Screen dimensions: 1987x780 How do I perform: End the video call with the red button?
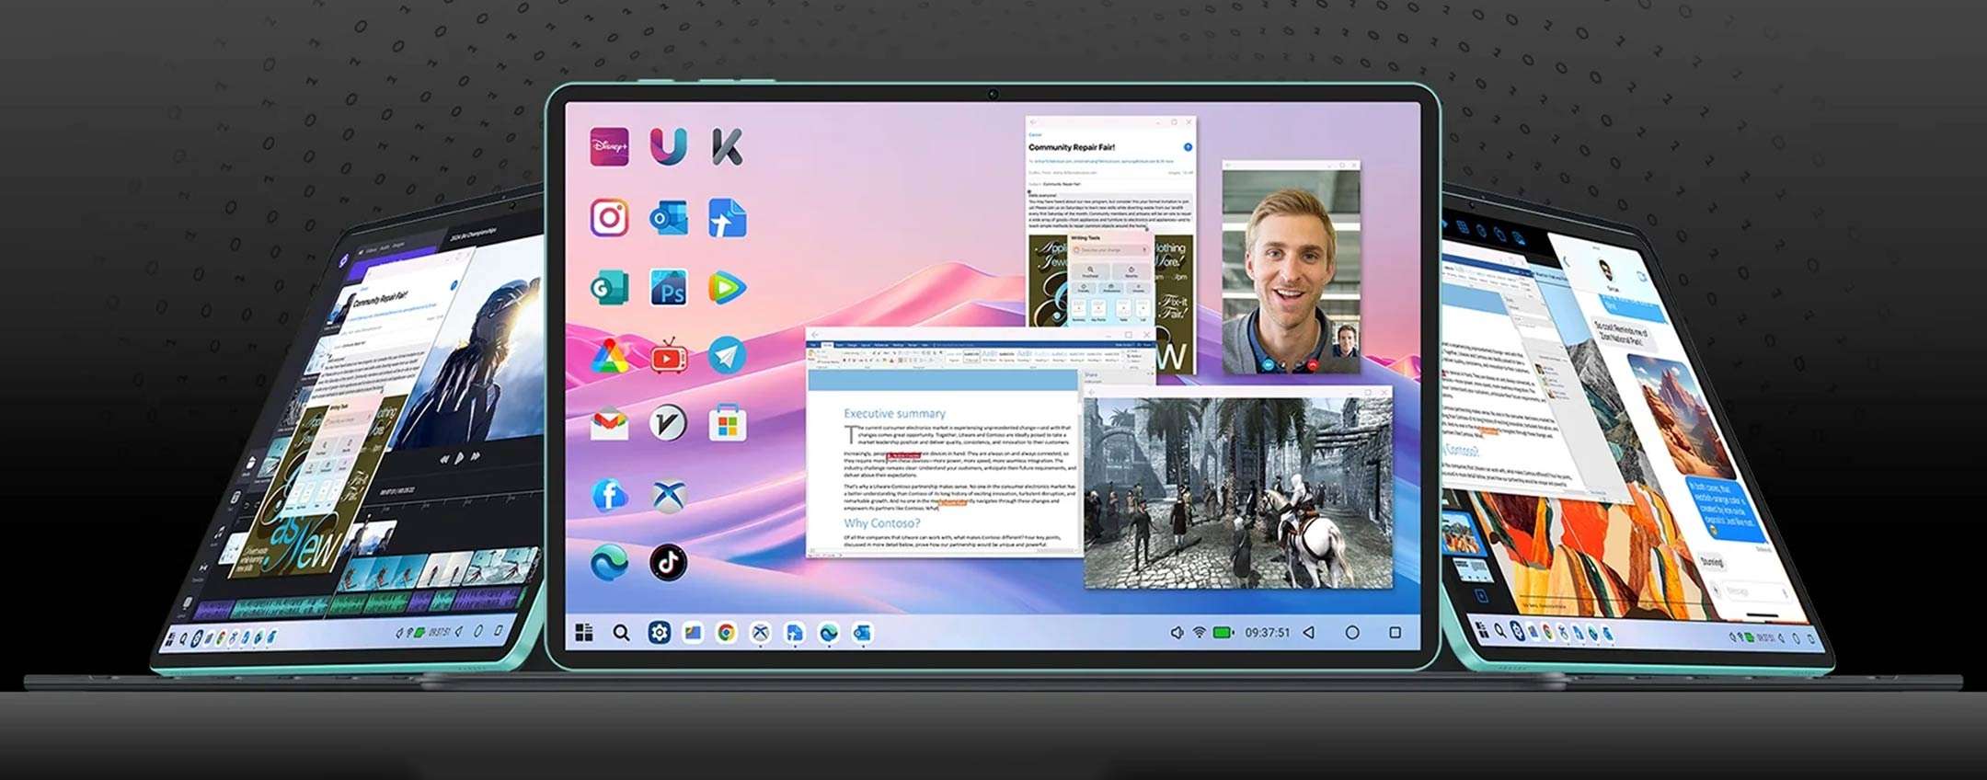(x=1314, y=365)
